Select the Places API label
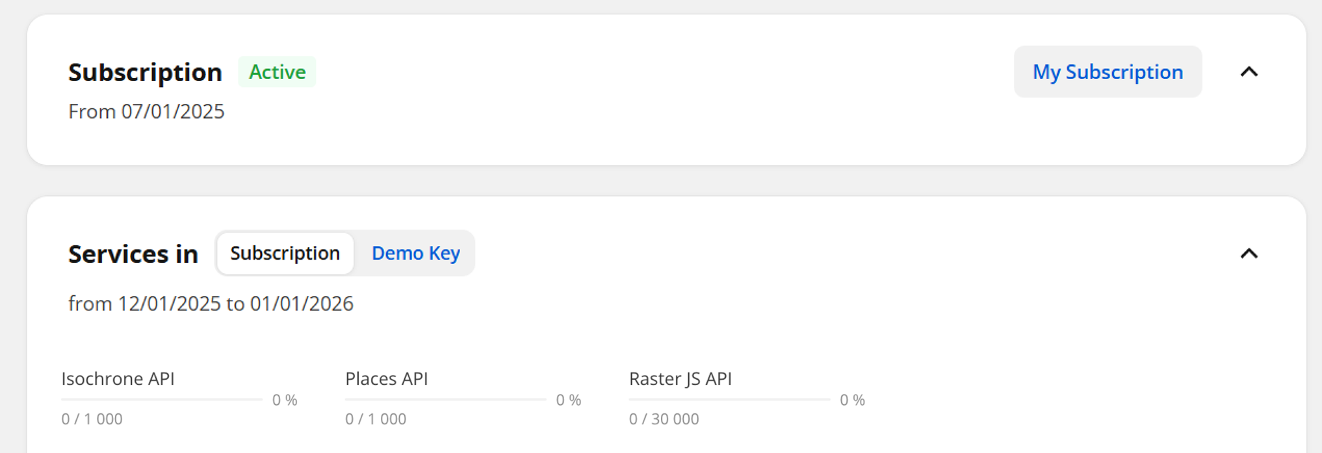The image size is (1322, 453). pos(386,378)
